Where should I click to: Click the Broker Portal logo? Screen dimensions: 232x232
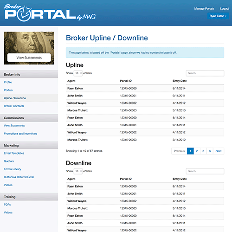point(50,13)
